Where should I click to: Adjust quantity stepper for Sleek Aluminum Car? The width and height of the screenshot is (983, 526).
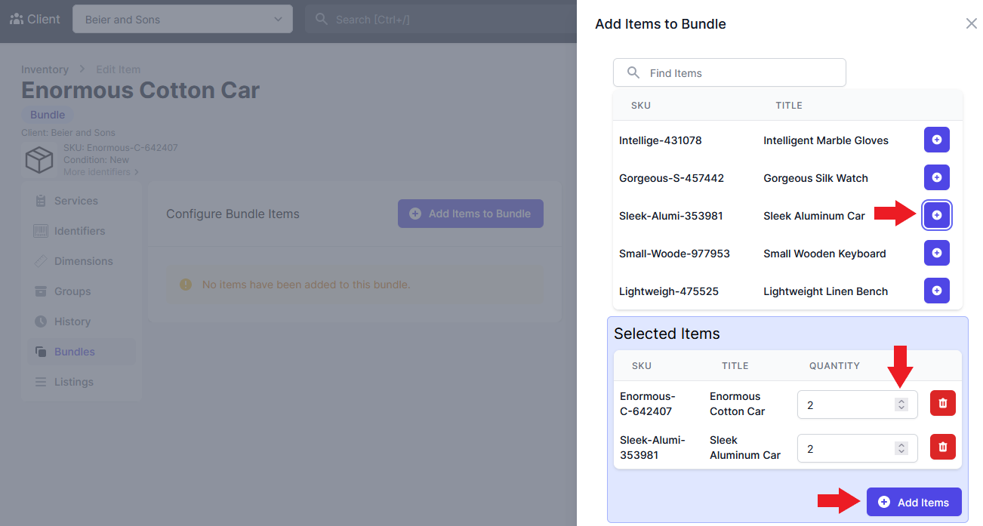point(901,448)
